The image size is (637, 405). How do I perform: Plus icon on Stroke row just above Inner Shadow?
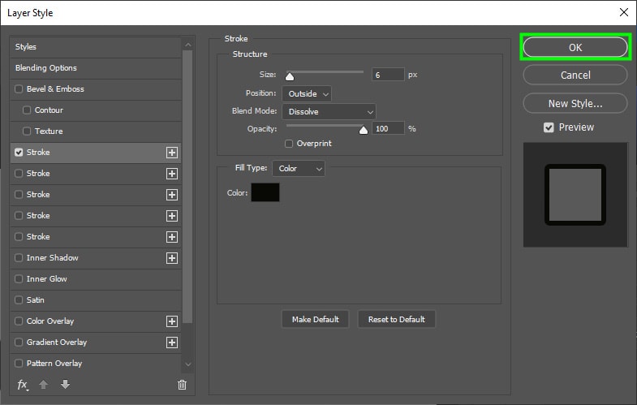[x=172, y=237]
